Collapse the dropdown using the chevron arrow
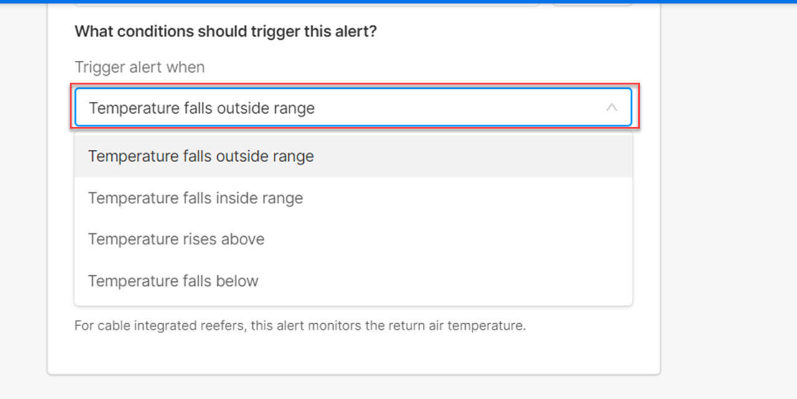 tap(611, 108)
